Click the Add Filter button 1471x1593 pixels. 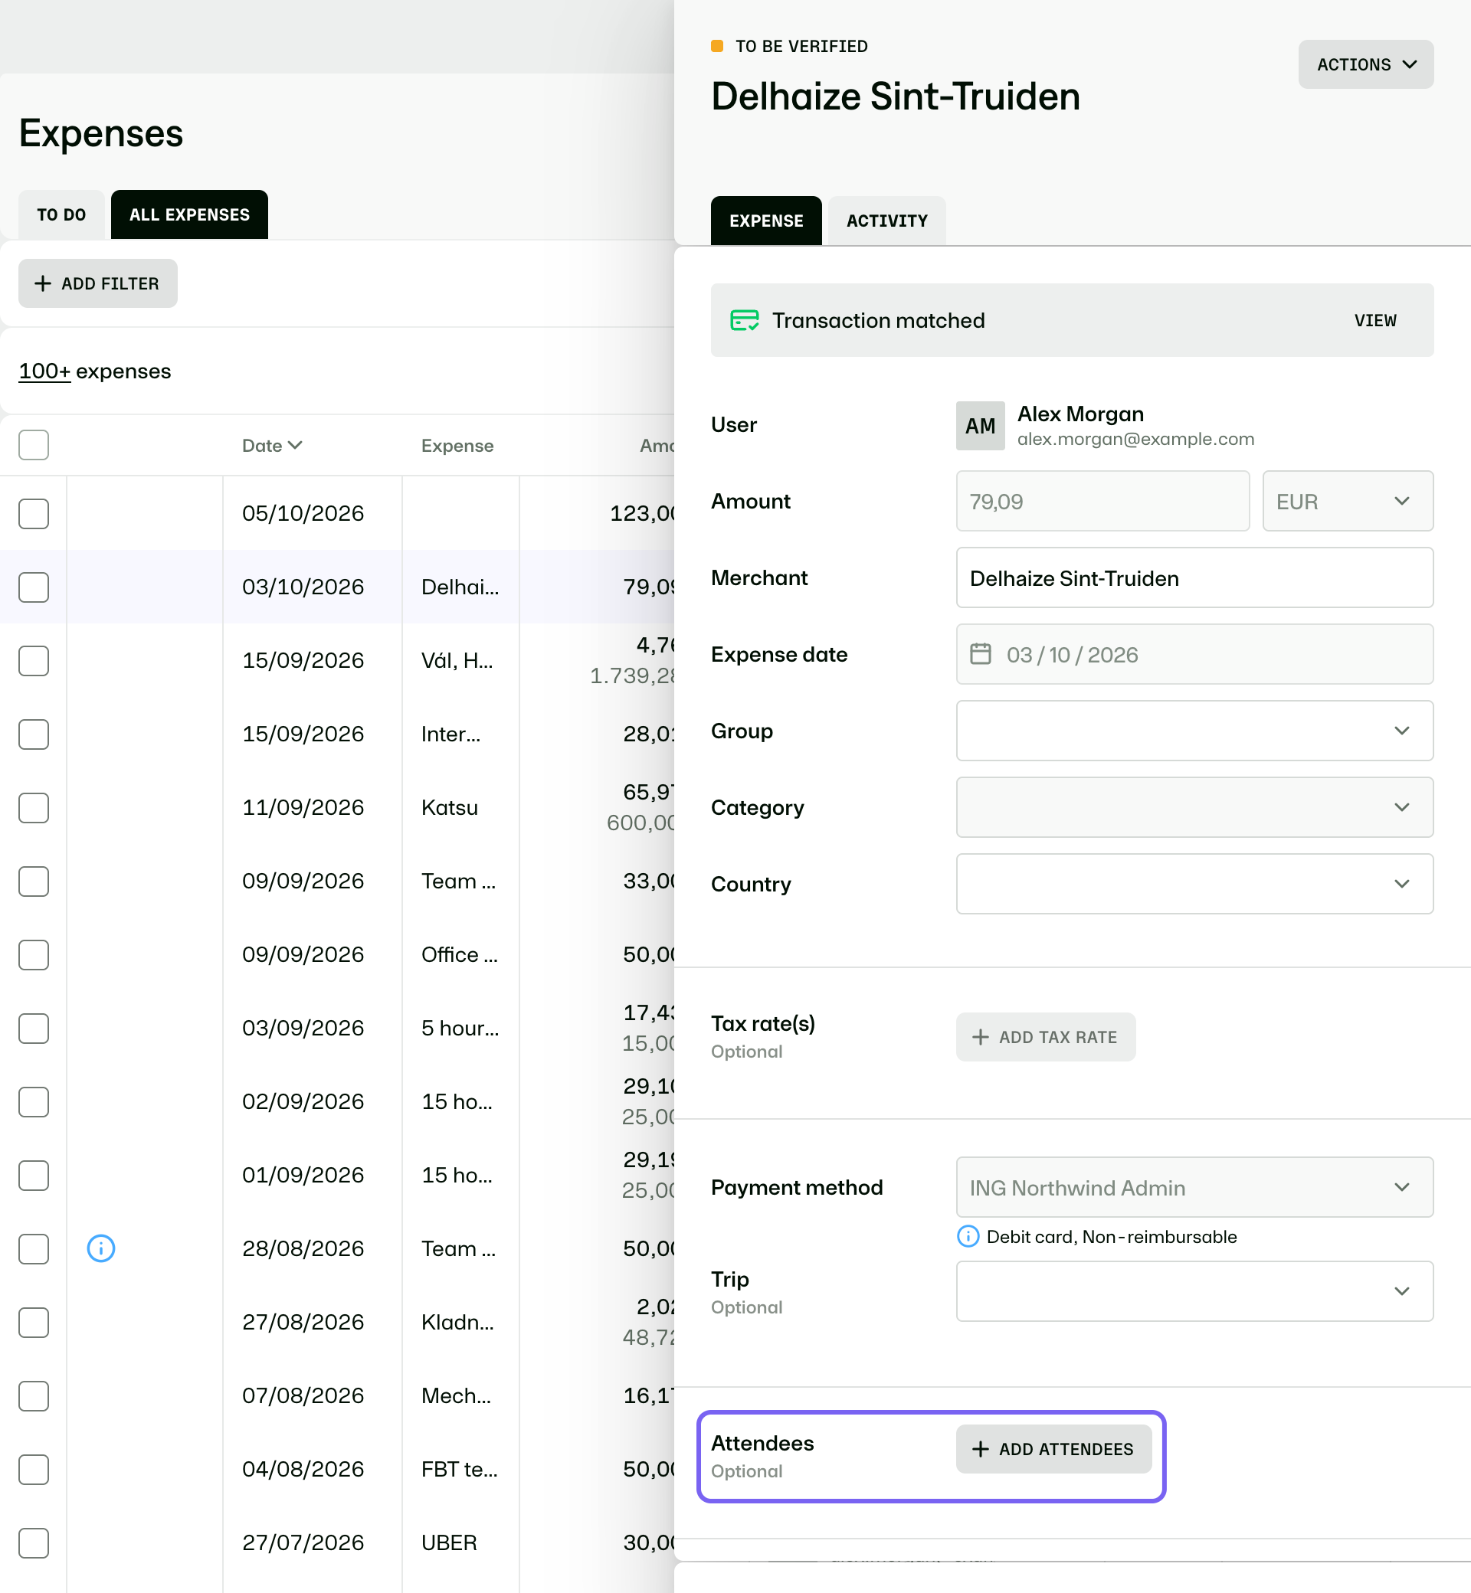click(98, 283)
